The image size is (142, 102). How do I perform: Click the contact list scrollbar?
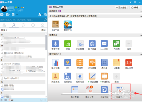(x=46, y=42)
